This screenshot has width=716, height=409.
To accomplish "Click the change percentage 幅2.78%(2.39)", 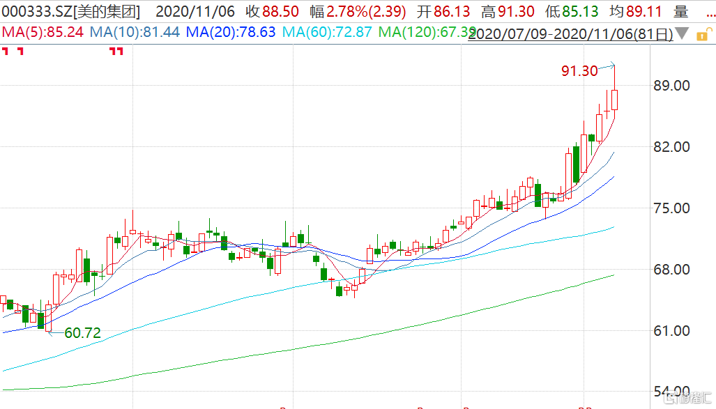I will (x=358, y=11).
